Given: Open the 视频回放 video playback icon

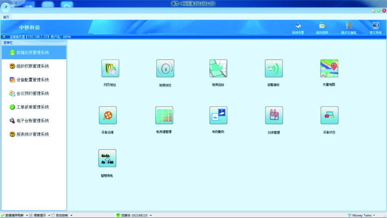Looking at the screenshot, I should click(218, 69).
